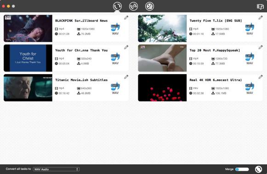The width and height of the screenshot is (267, 174).
Task: Edit the Twenty Five video with pencil icon
Action: pyautogui.click(x=261, y=17)
